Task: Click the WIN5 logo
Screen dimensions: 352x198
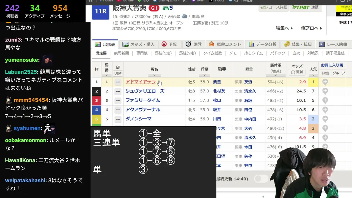Action: pyautogui.click(x=167, y=8)
